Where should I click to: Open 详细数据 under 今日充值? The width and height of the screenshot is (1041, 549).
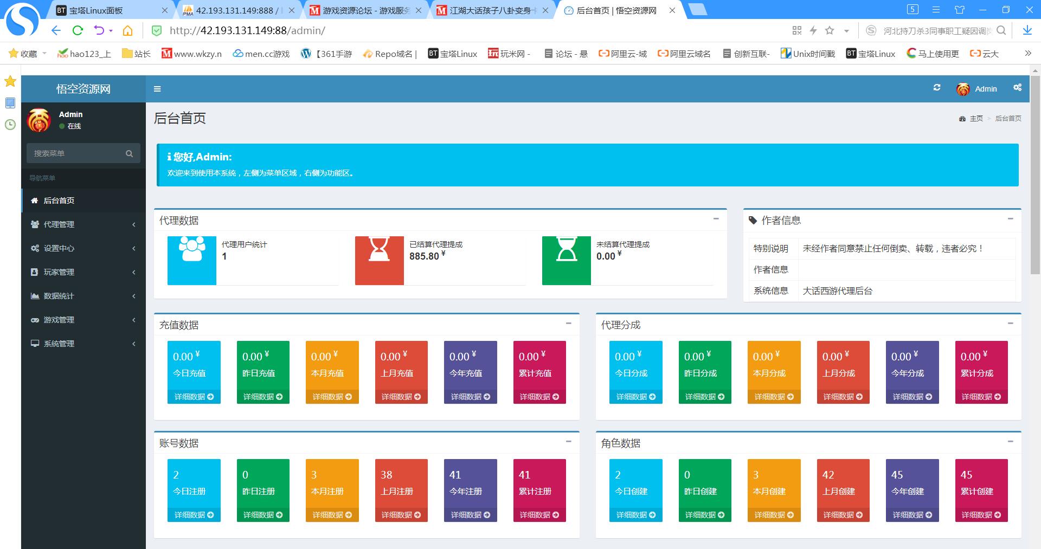coord(194,397)
